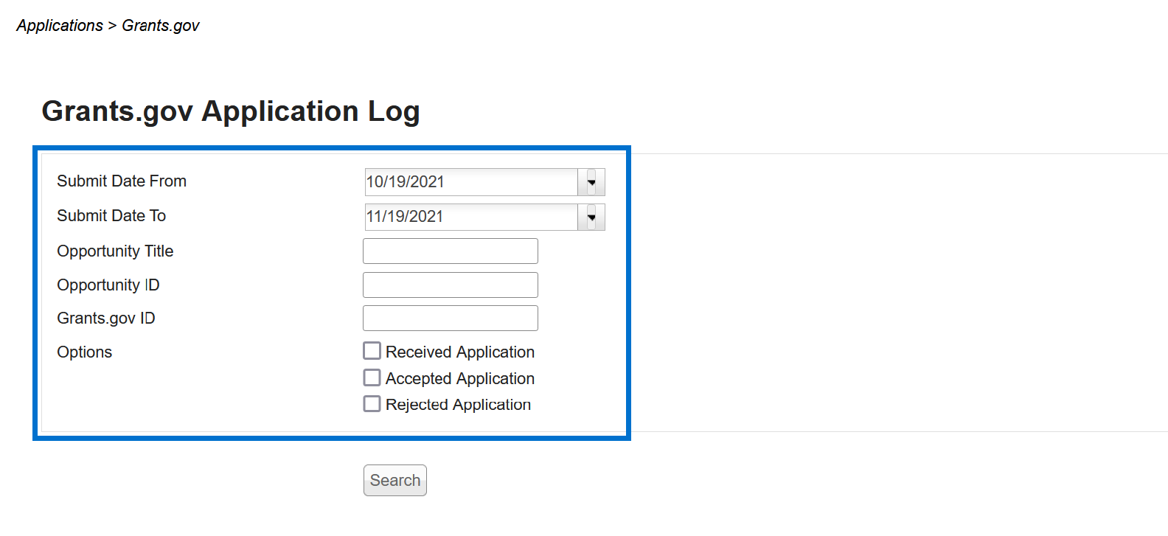Go to Applications in the breadcrumb

tap(60, 25)
